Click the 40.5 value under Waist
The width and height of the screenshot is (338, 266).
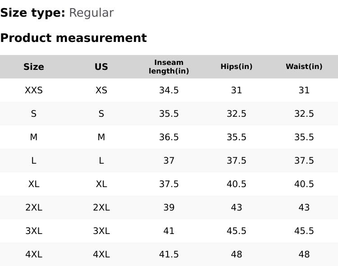coord(304,184)
